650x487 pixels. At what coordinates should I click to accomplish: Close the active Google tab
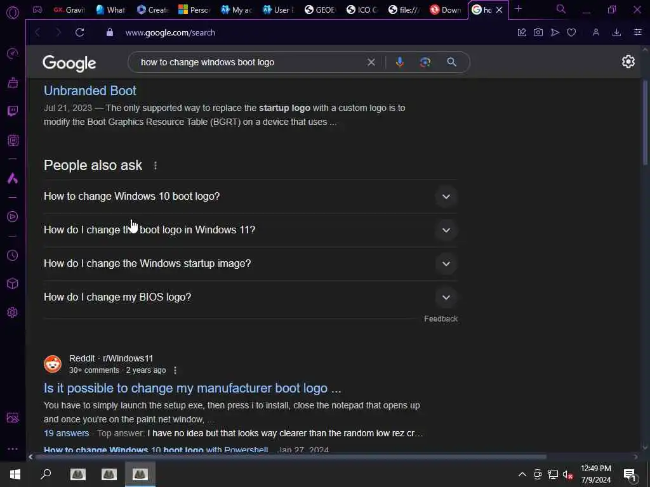[x=500, y=10]
